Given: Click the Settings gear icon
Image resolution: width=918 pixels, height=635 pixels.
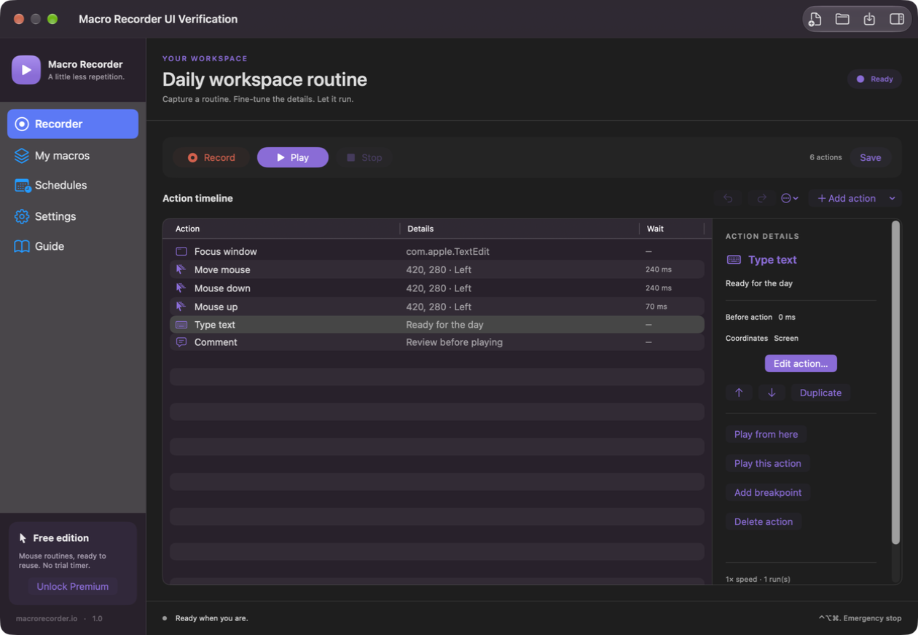Looking at the screenshot, I should point(22,216).
